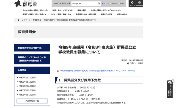This screenshot has width=176, height=108.
Task: Click the page title 令和9年度採用 heading
Action: pyautogui.click(x=97, y=50)
